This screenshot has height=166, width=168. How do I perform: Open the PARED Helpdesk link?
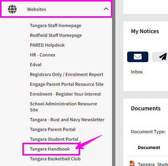coord(47,45)
